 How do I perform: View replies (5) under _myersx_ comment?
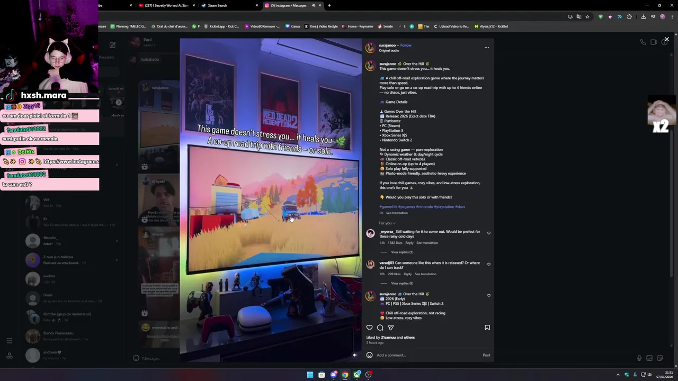[x=402, y=252]
